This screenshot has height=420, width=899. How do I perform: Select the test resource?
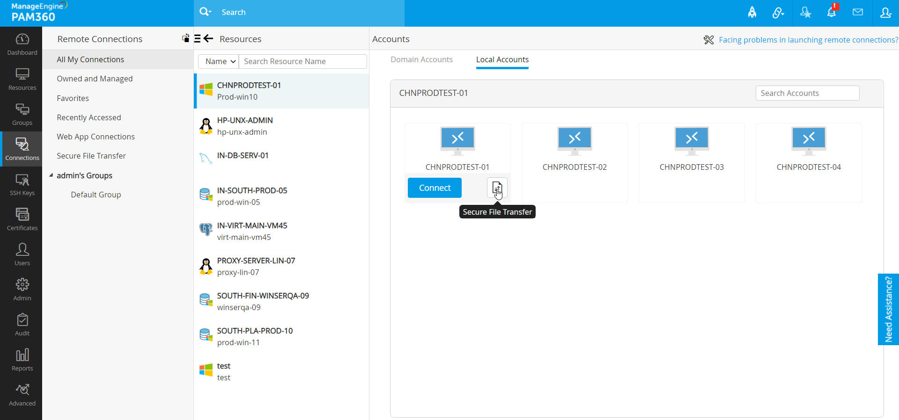281,372
